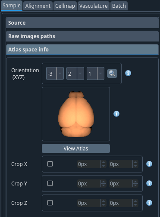Image resolution: width=160 pixels, height=217 pixels.
Task: Click info icon next to brain preview
Action: coord(116,114)
